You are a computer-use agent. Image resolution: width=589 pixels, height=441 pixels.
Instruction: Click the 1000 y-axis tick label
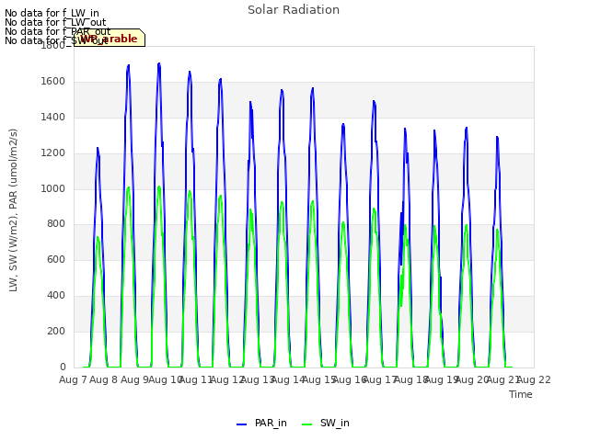pos(53,188)
